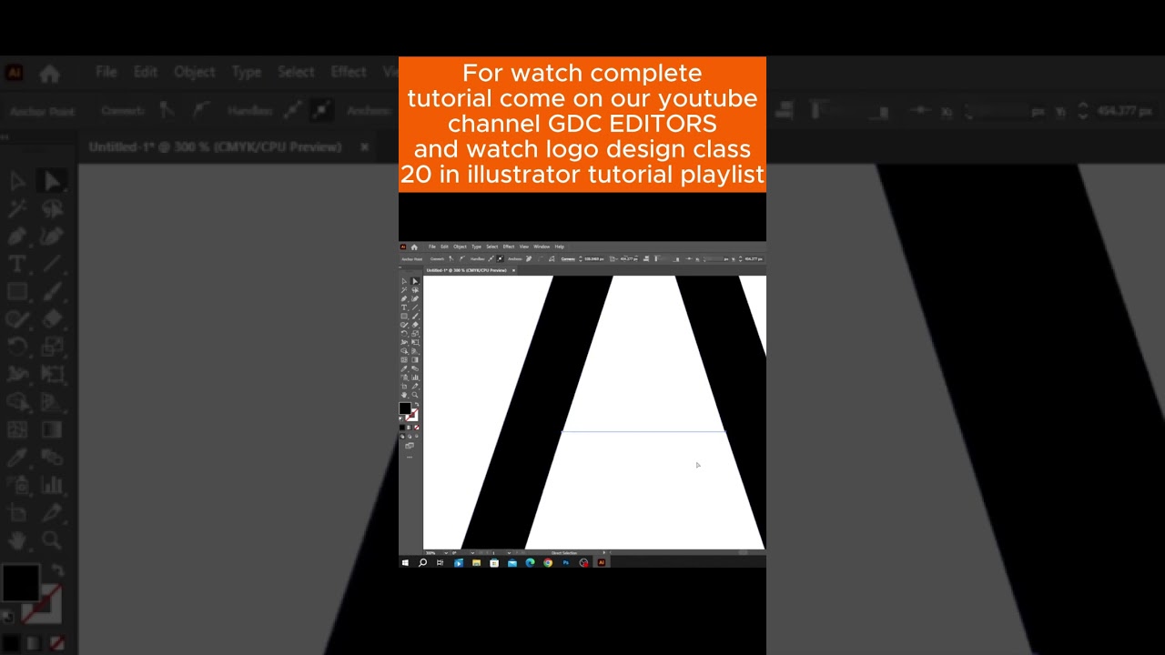The width and height of the screenshot is (1165, 655).
Task: Select the Mesh tool
Action: [x=404, y=360]
